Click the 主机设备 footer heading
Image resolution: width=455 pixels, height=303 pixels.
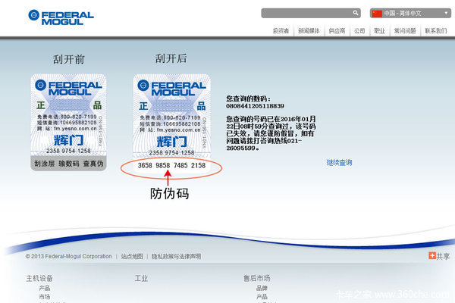pos(39,278)
